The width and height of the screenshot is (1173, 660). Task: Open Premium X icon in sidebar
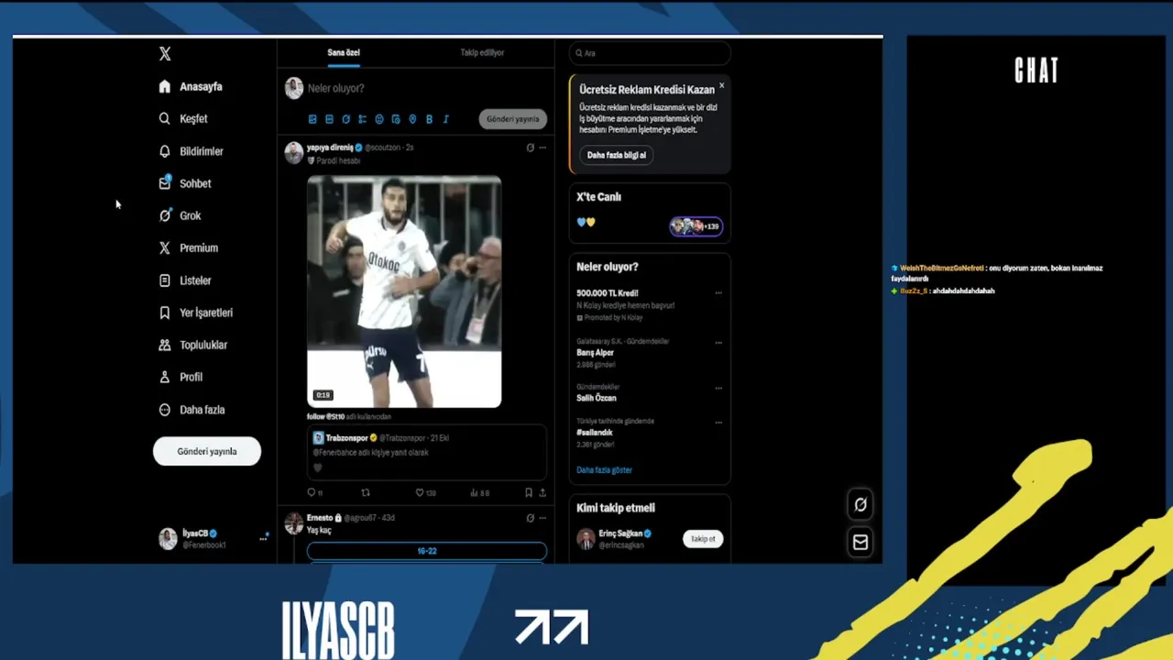click(165, 247)
